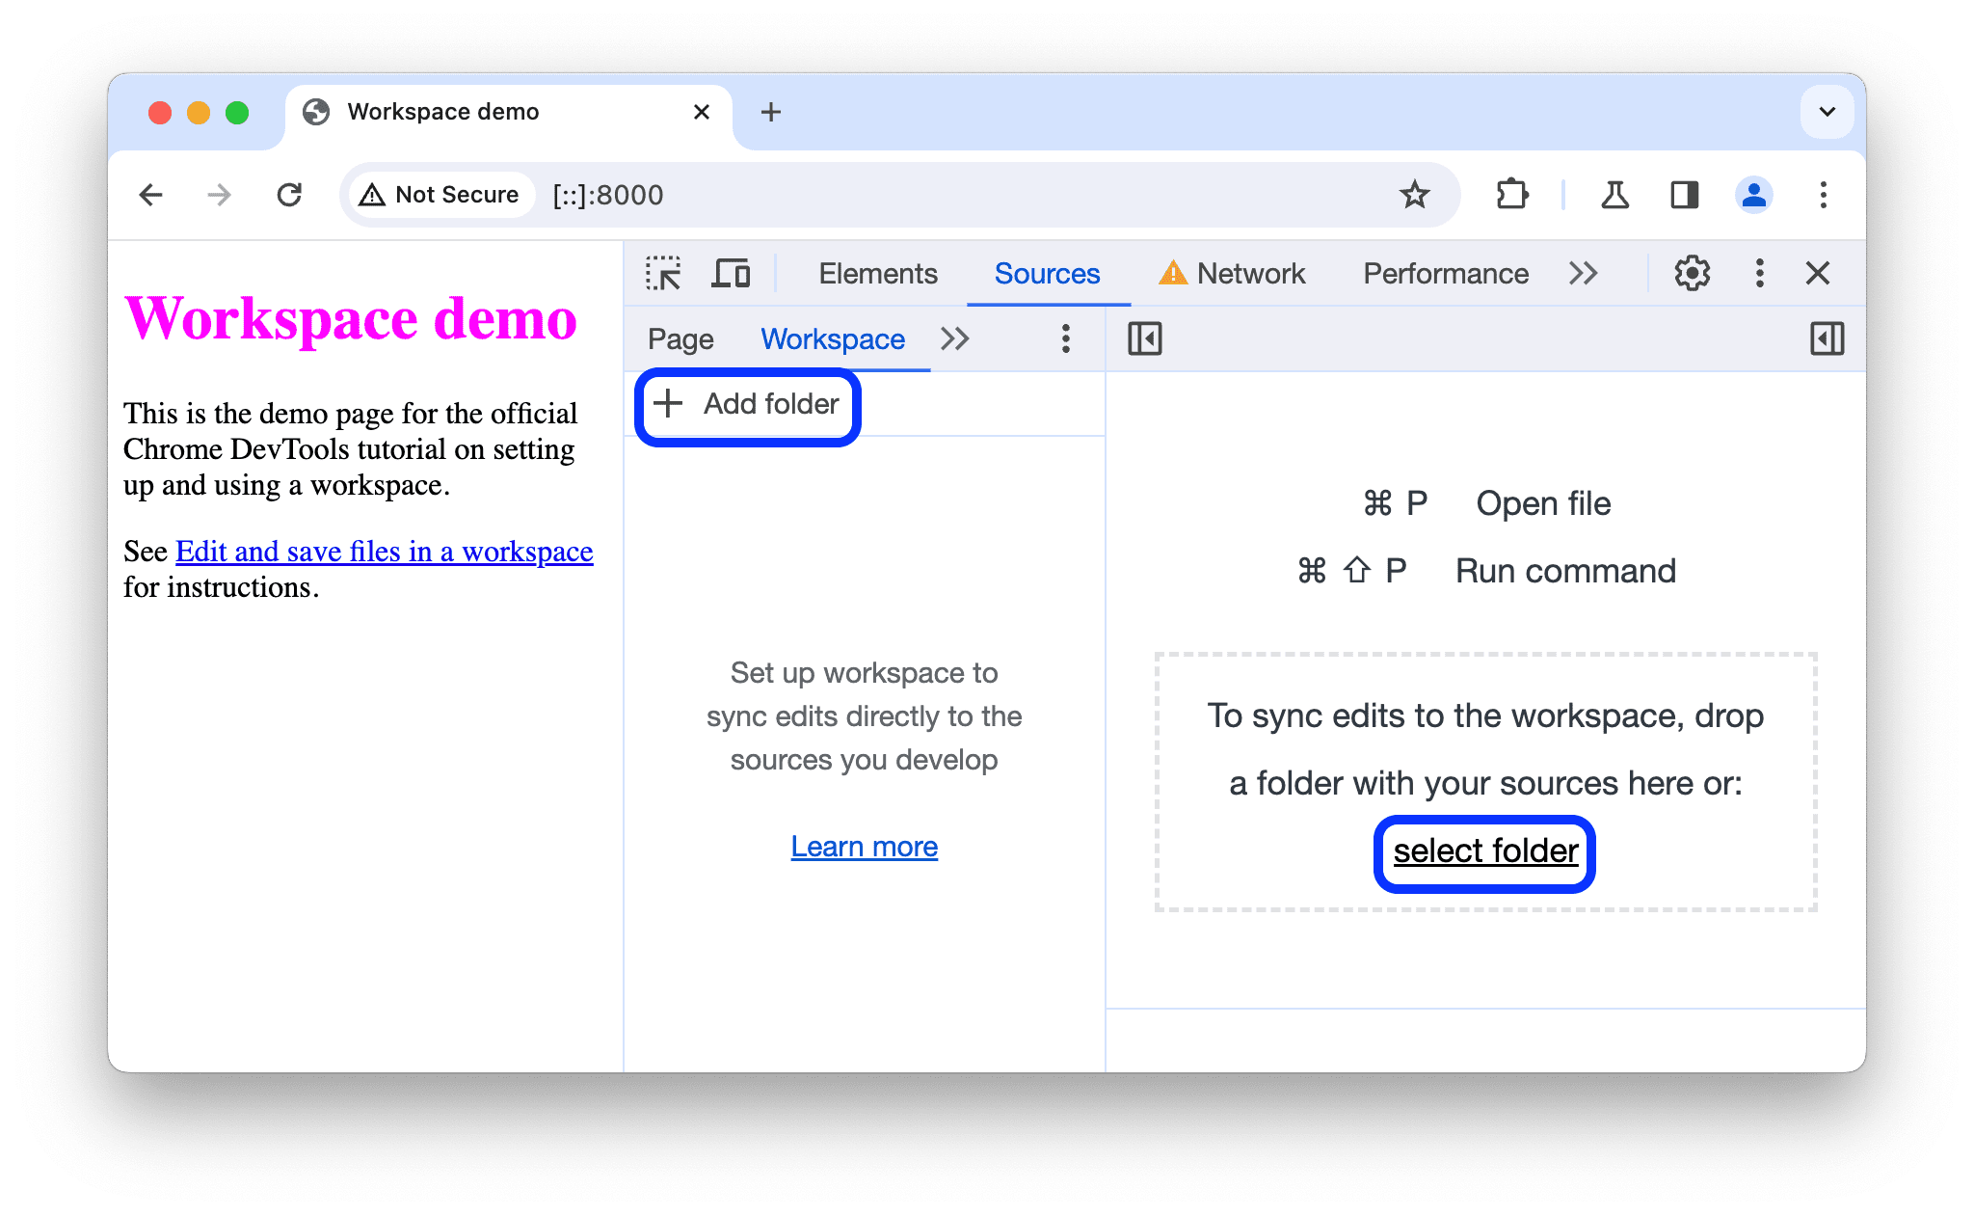Click the close DevTools button
1974x1215 pixels.
tap(1822, 275)
